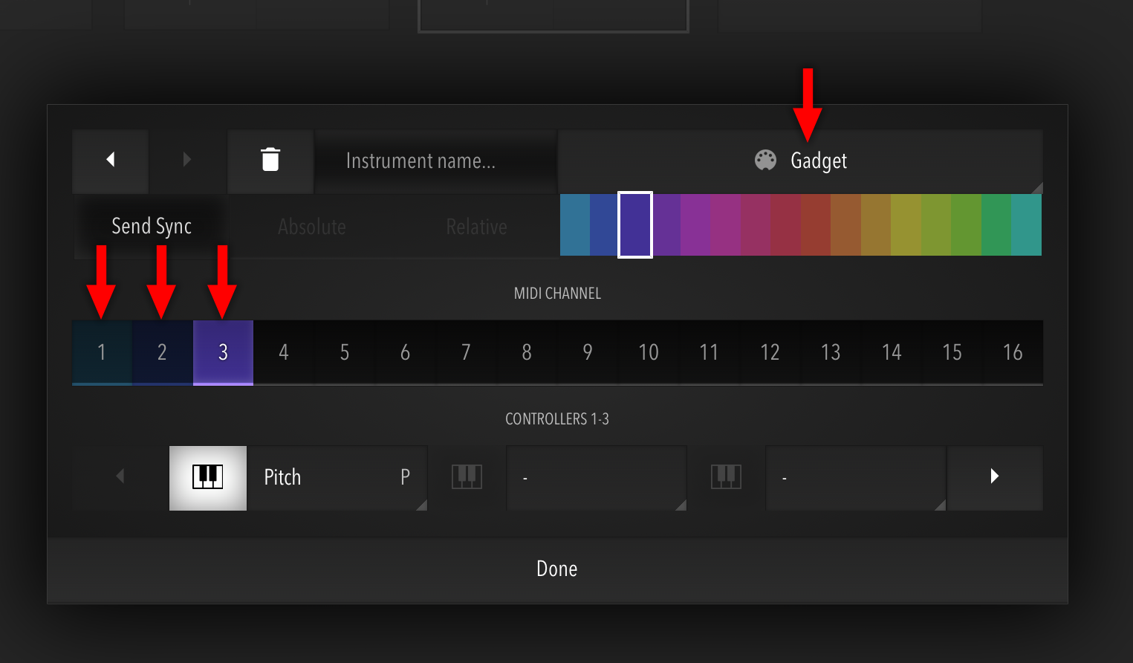Viewport: 1133px width, 663px height.
Task: Pick the ninth swatch in the color strip
Action: point(816,225)
